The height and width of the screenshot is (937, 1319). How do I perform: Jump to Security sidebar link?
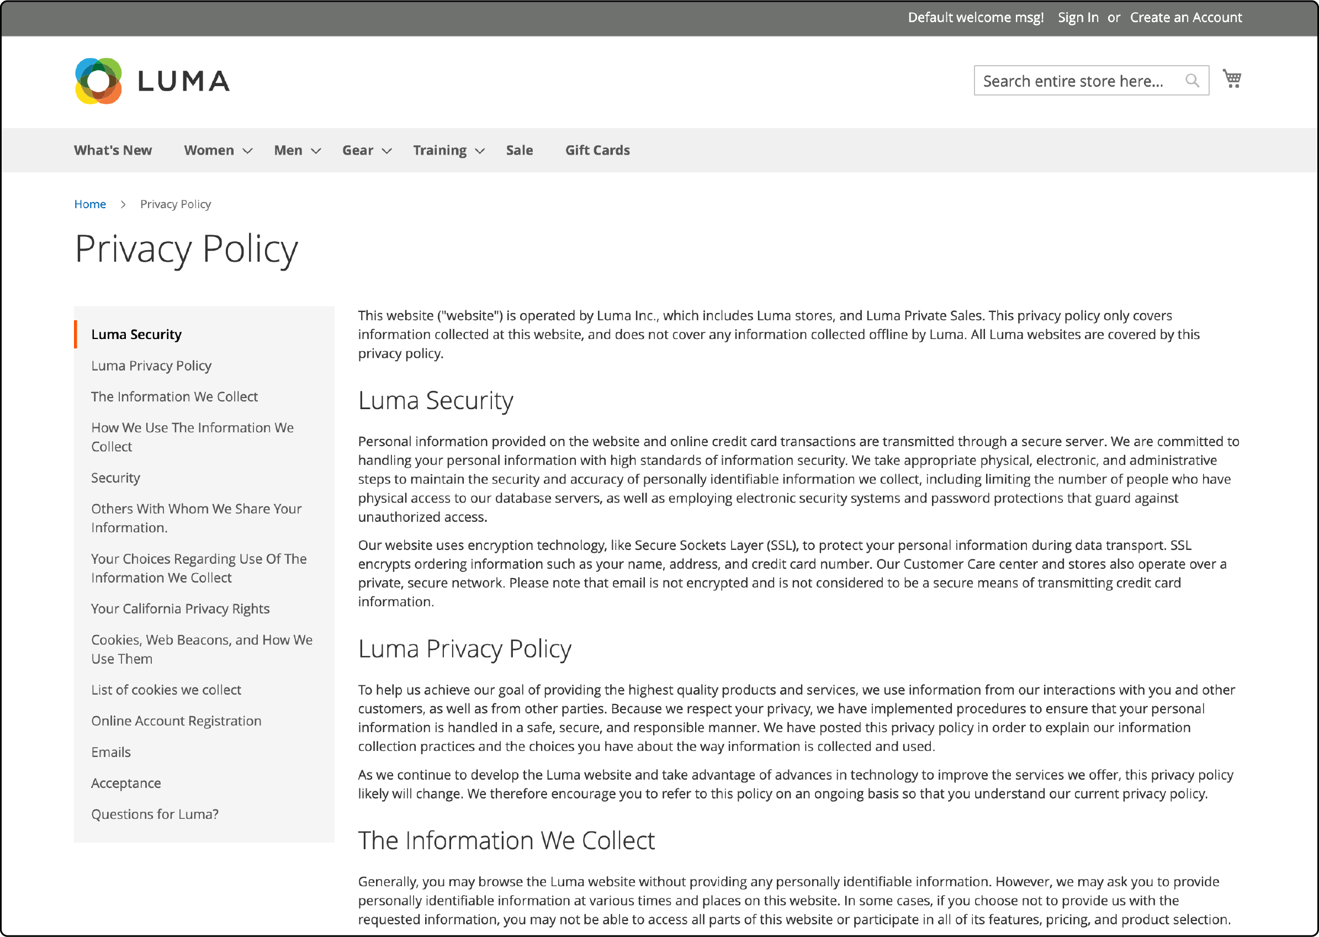115,478
